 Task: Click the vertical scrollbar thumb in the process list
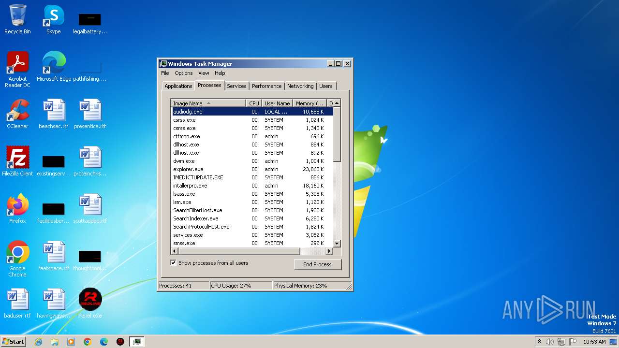[337, 134]
